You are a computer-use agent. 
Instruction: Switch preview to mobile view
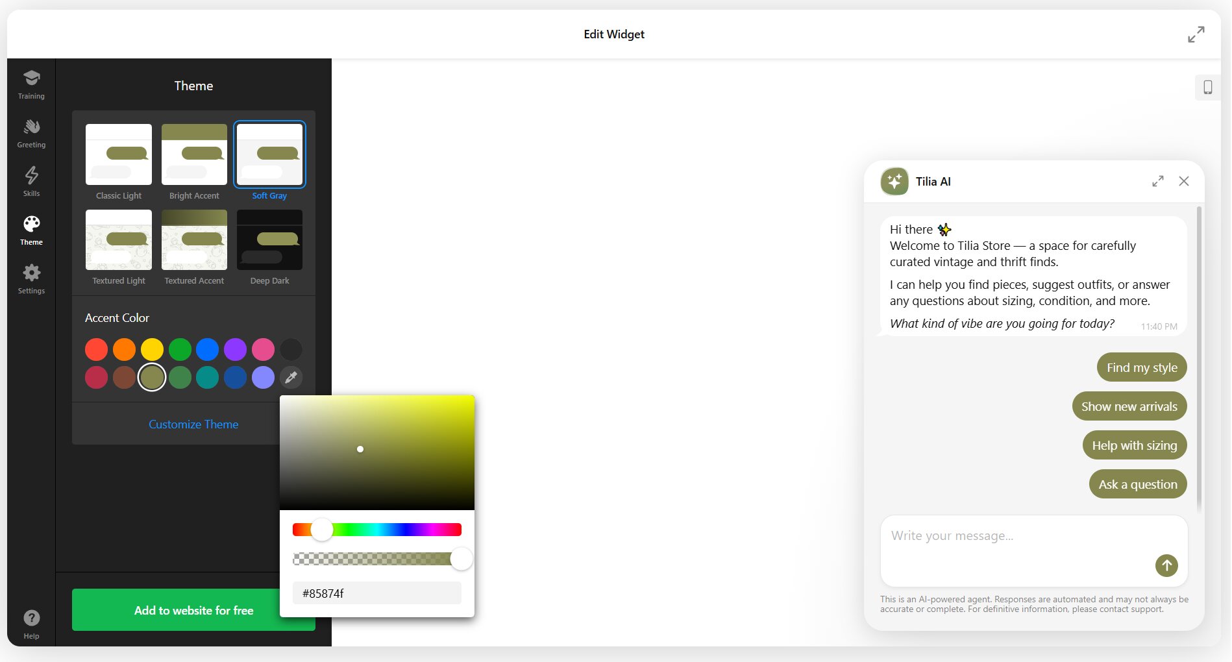tap(1208, 87)
